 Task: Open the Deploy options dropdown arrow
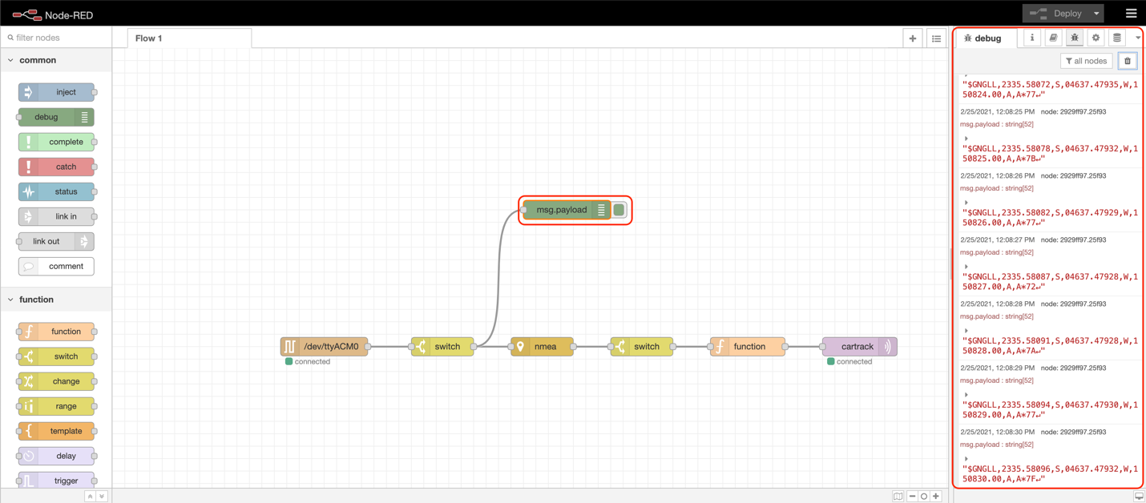pos(1097,13)
